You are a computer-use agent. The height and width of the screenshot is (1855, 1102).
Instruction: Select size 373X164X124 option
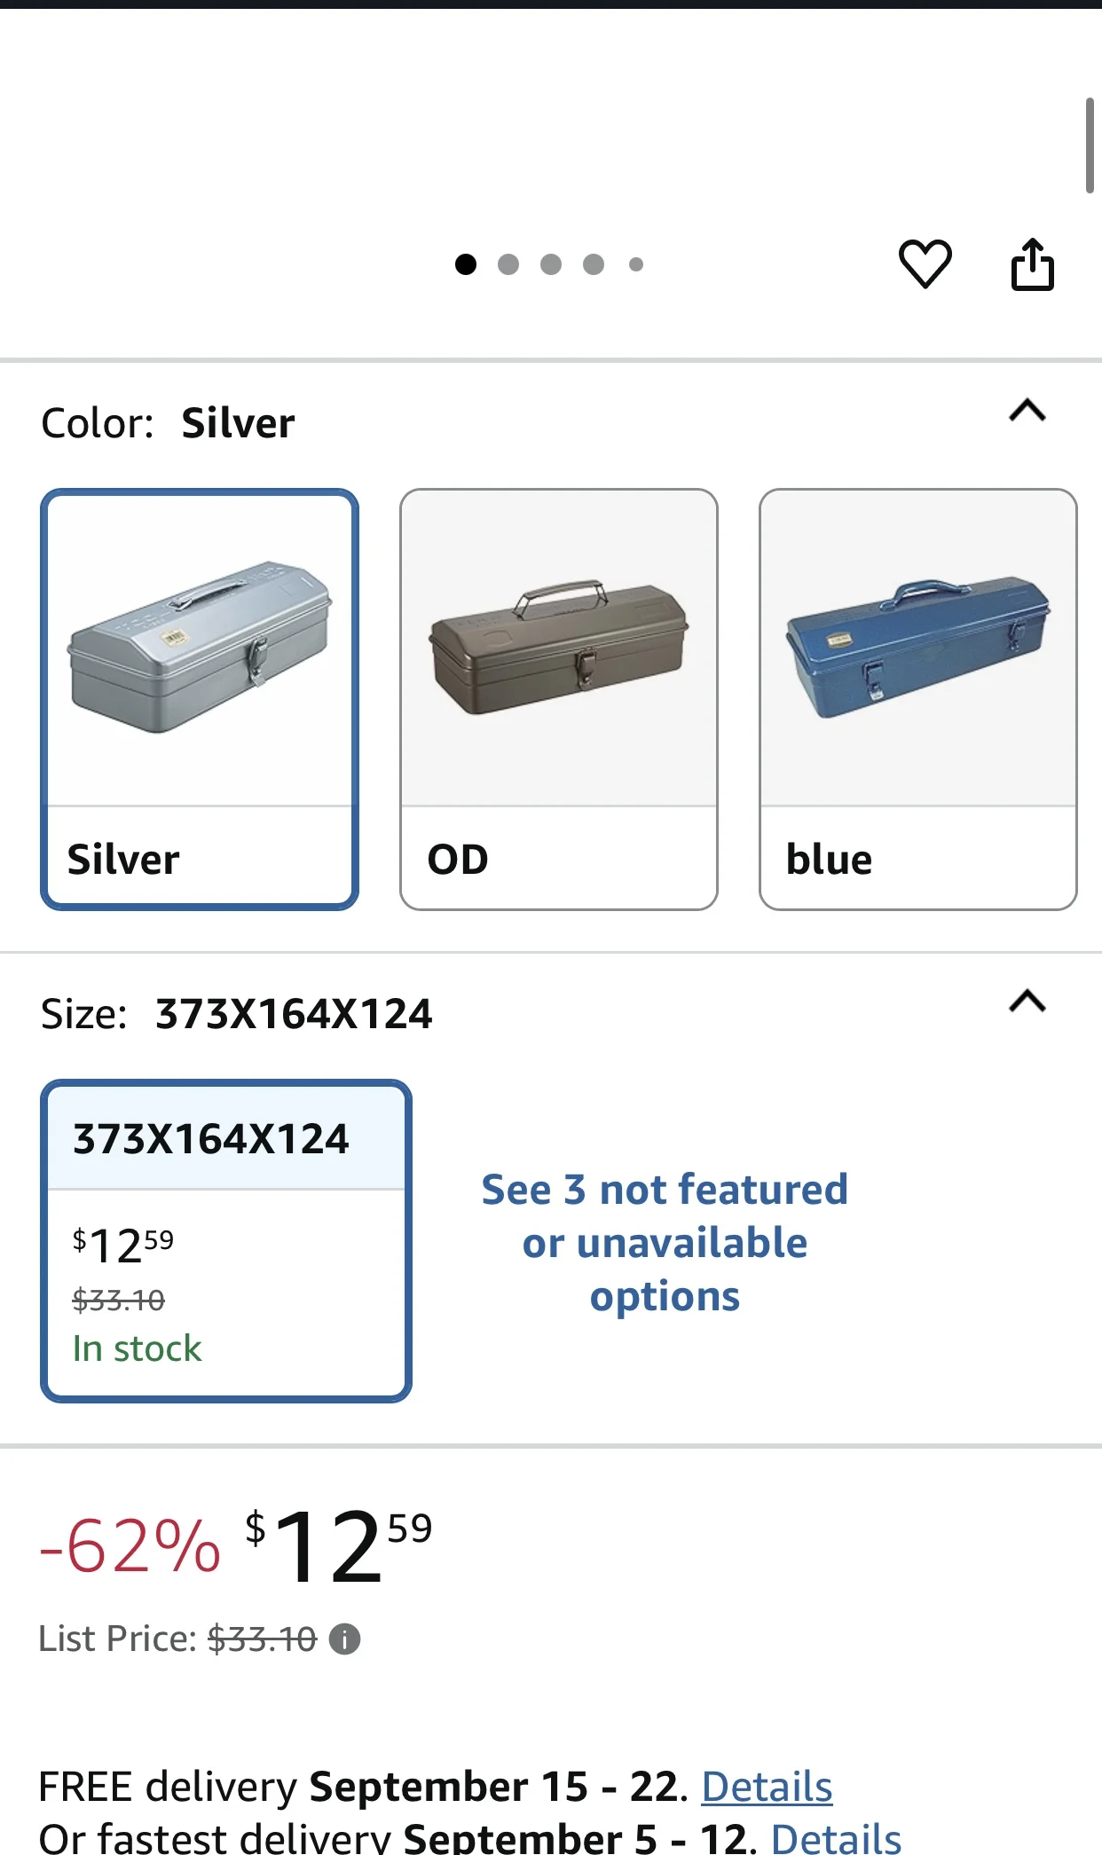[226, 1240]
